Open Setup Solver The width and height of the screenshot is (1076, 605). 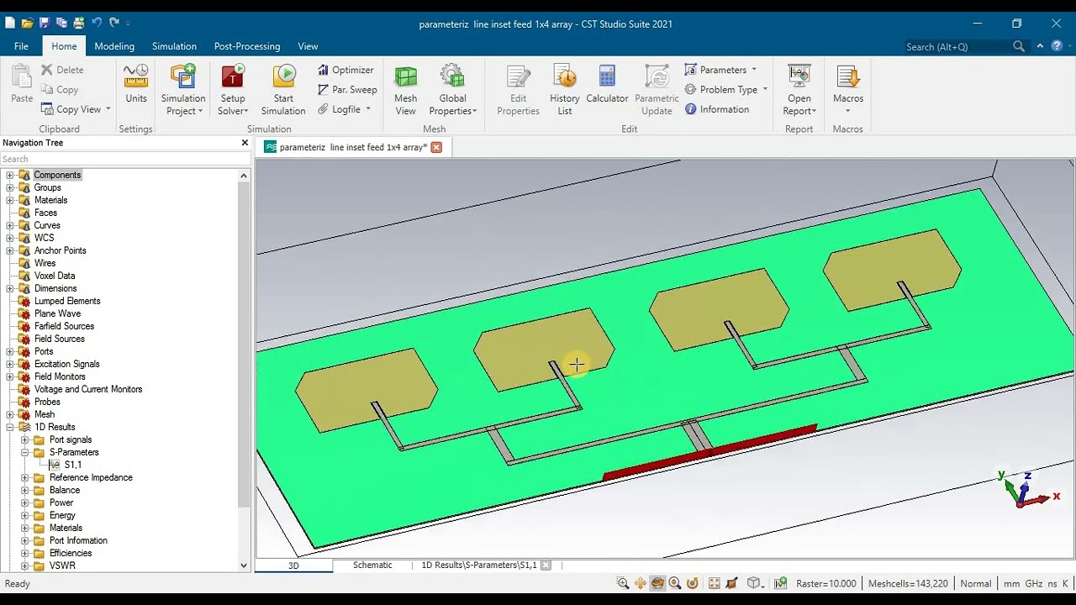coord(233,90)
